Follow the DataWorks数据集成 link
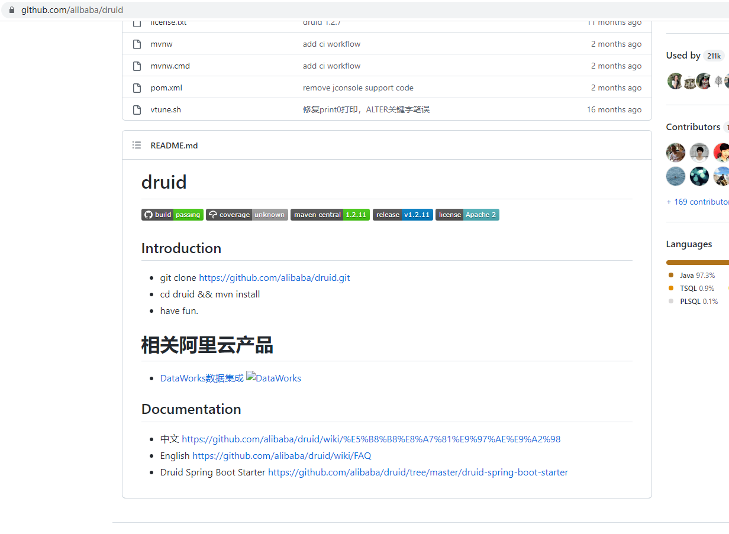Viewport: 729px width, 534px height. [202, 378]
